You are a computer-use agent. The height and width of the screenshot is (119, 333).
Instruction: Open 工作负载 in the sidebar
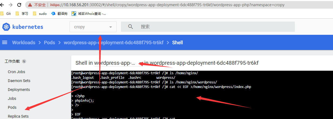(12, 61)
